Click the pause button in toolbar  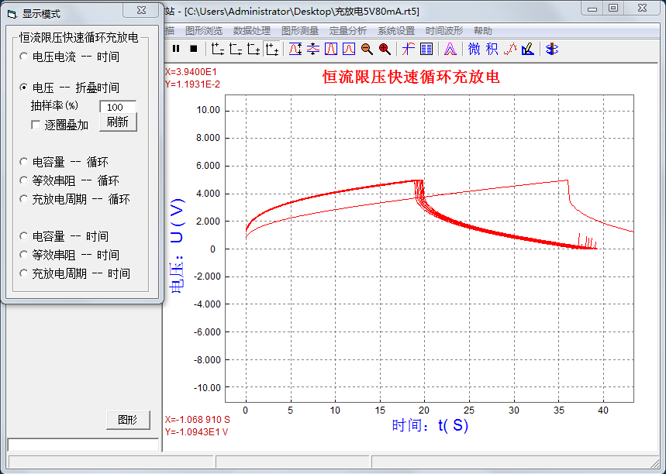coord(176,49)
